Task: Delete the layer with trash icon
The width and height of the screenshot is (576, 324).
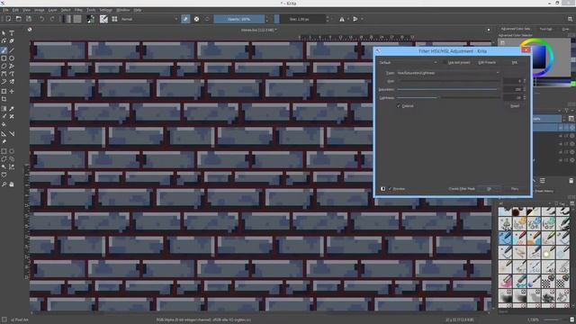Action: click(x=571, y=181)
